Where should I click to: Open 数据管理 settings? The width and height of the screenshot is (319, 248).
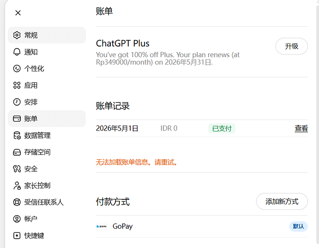[x=47, y=135]
